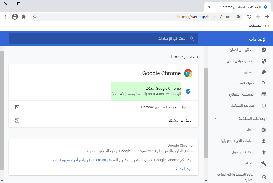This screenshot has width=273, height=183.
Task: Minimize the Chrome window
Action: (x=31, y=4)
